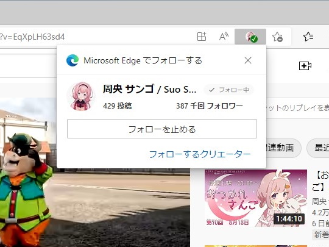Open フォローするクリエーター link

click(x=200, y=154)
